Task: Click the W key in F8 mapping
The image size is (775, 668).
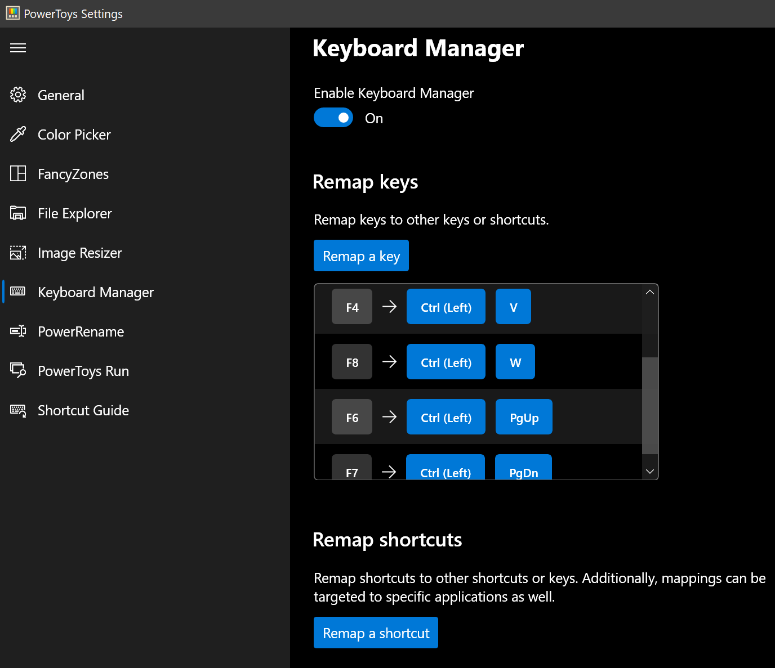Action: pos(515,362)
